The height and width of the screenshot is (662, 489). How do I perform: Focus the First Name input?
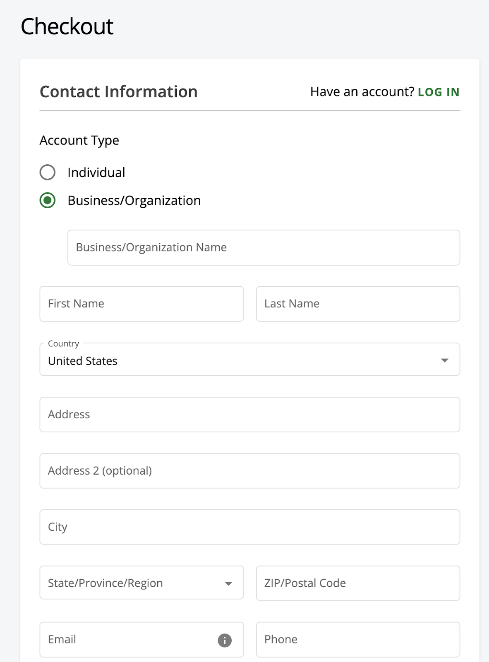click(141, 304)
